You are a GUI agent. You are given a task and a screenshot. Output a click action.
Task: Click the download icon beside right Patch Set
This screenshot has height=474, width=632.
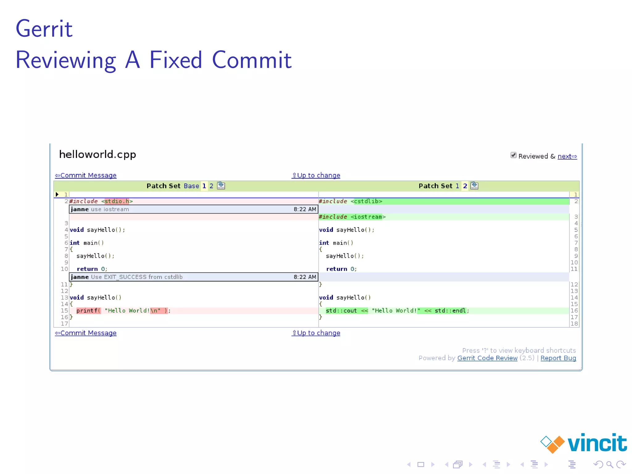pos(474,186)
